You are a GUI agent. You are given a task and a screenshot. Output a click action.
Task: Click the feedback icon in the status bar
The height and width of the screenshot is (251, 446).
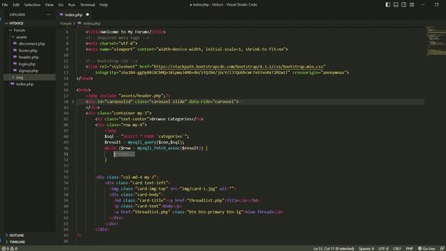pyautogui.click(x=442, y=248)
